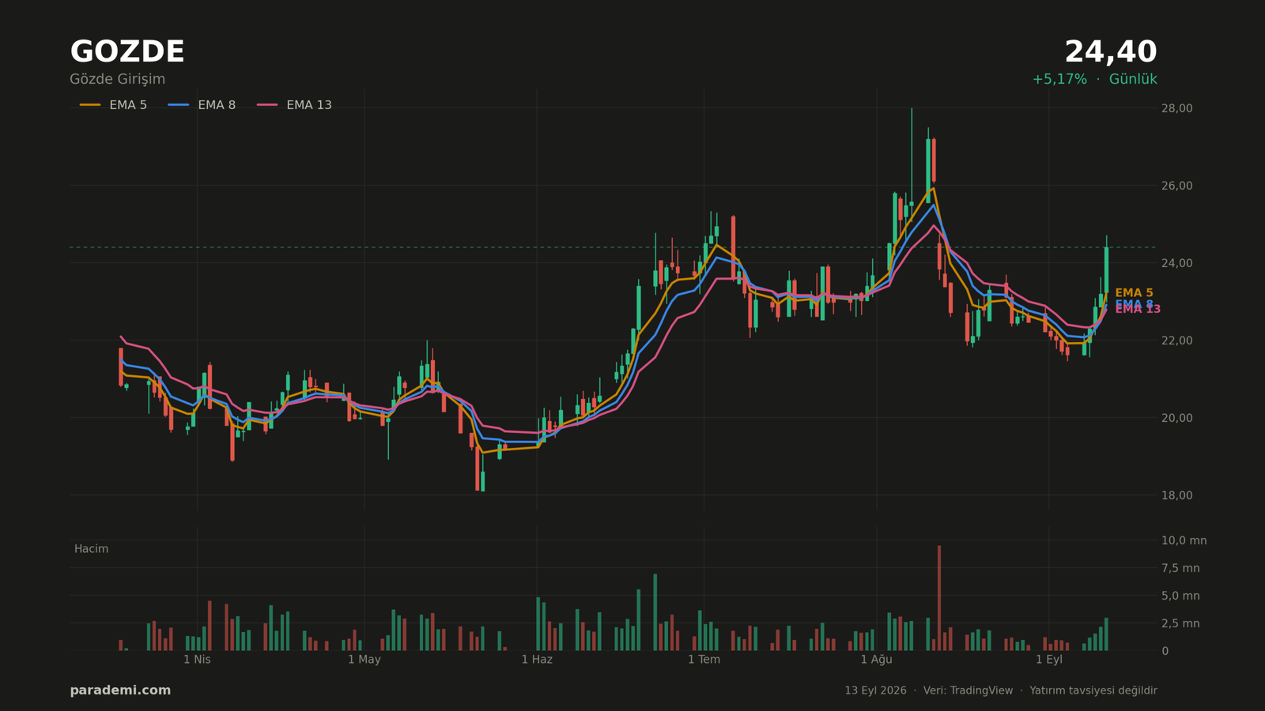1265x711 pixels.
Task: Click the 28,00 price axis label
Action: [1176, 108]
